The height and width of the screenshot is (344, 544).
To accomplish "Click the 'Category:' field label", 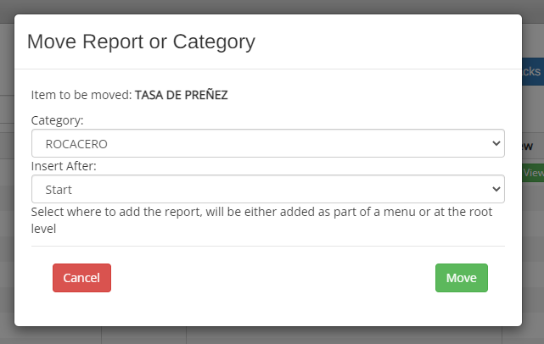I will point(57,120).
